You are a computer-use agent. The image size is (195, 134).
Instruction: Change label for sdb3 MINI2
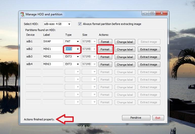click(x=125, y=57)
